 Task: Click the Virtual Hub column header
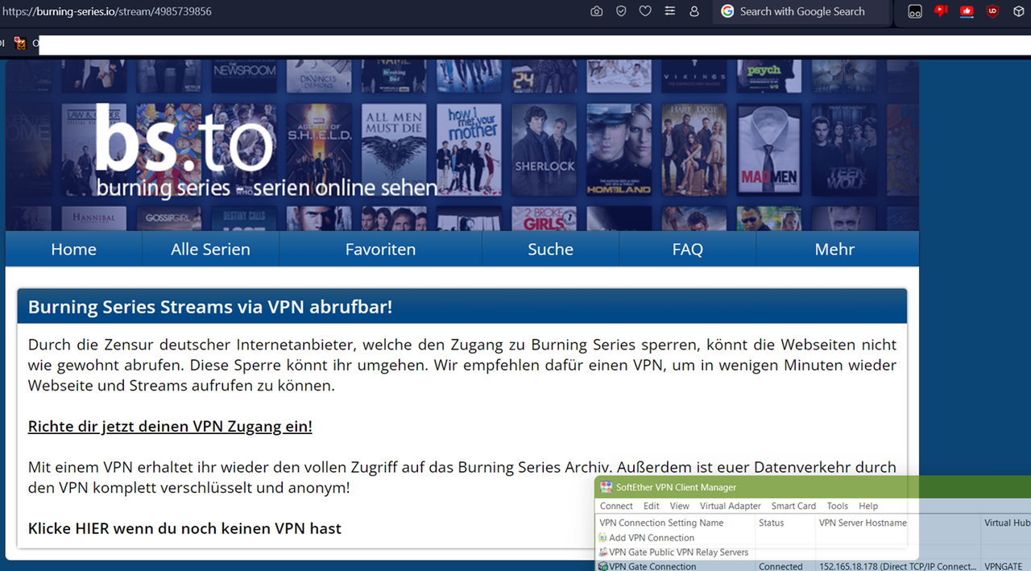1006,523
